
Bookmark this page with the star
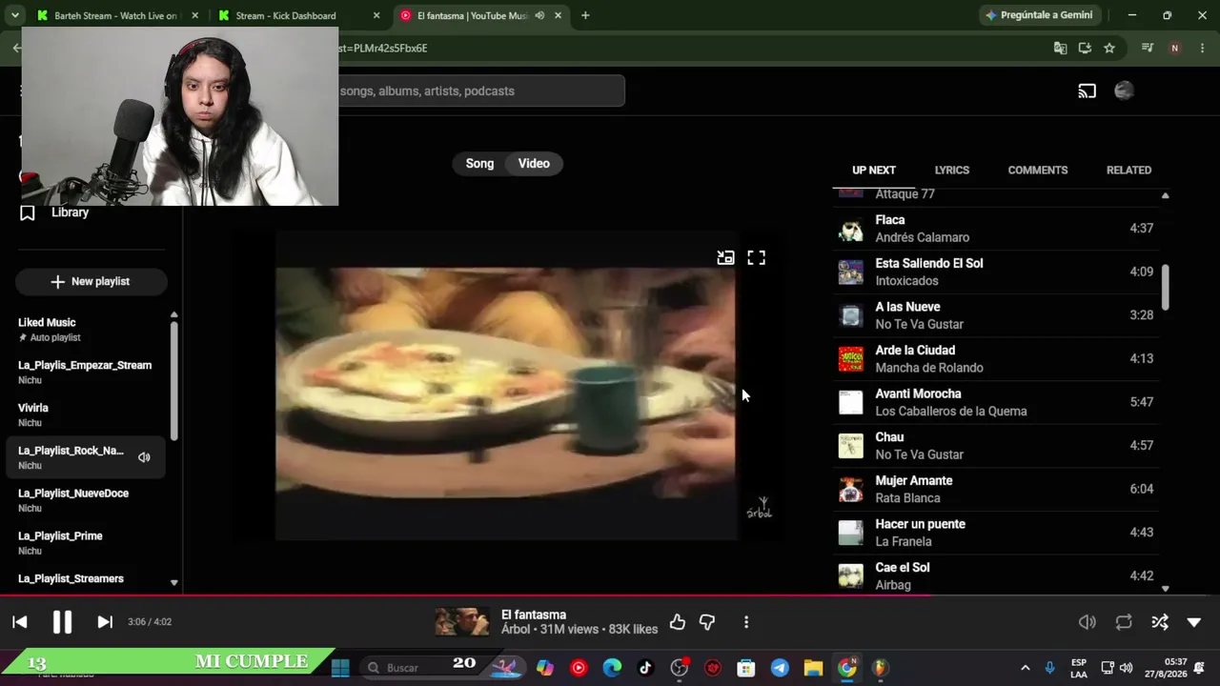click(x=1109, y=48)
